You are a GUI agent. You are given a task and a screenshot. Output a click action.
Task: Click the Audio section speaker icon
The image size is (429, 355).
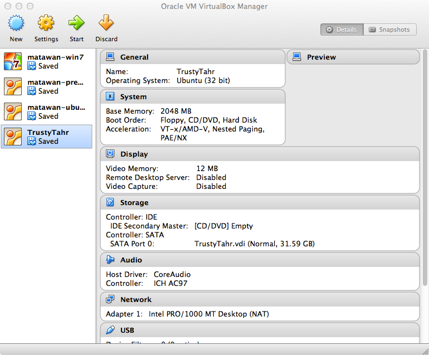110,260
